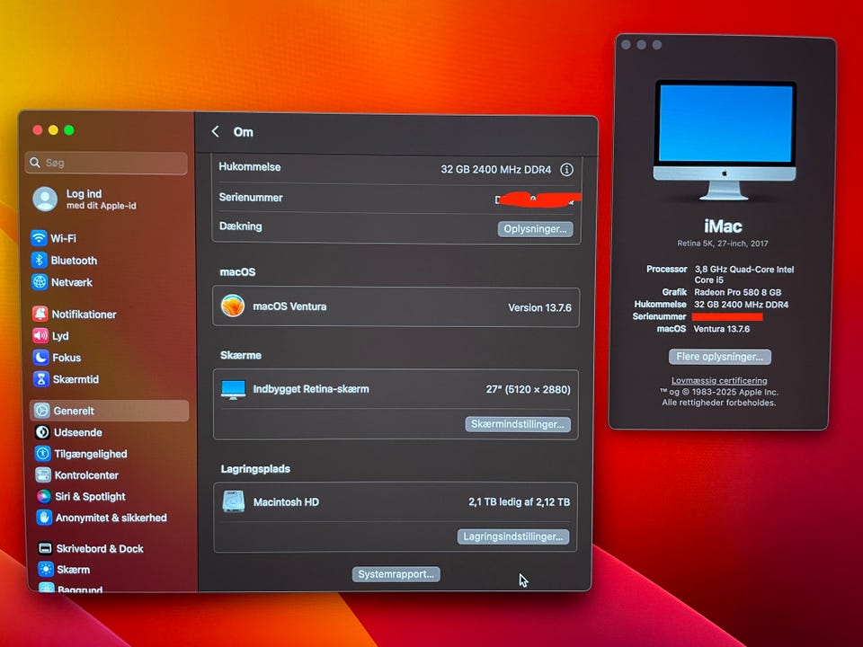Select the Kontrolcenter icon
This screenshot has width=863, height=647.
pyautogui.click(x=43, y=474)
